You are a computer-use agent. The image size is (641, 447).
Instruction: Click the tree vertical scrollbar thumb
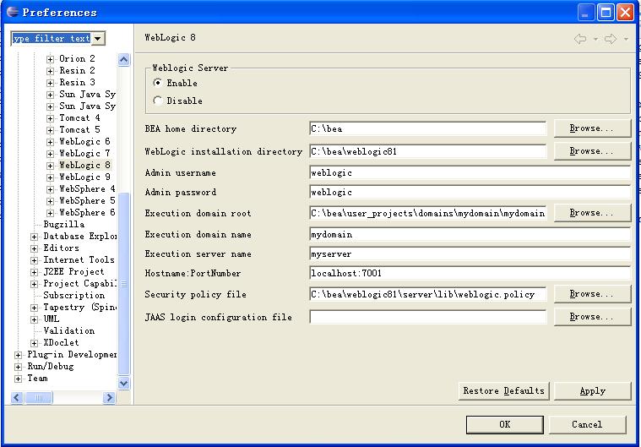pos(124,283)
